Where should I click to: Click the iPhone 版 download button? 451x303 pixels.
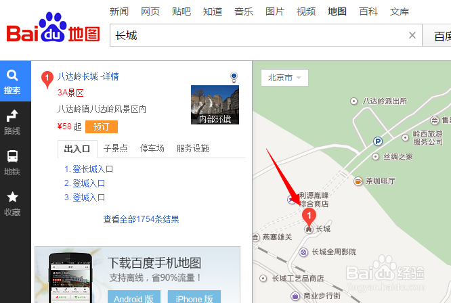[194, 298]
